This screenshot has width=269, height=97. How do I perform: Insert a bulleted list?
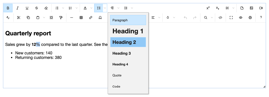57,8
